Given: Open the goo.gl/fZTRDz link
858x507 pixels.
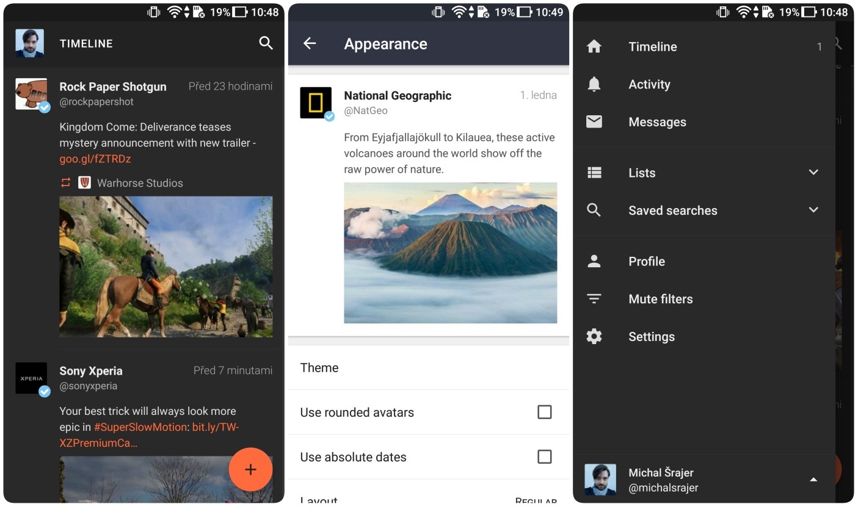Looking at the screenshot, I should tap(95, 159).
